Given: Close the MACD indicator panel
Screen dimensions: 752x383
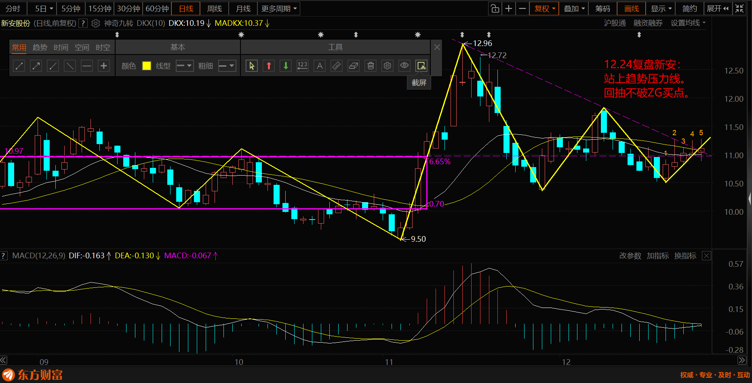Looking at the screenshot, I should (x=706, y=256).
